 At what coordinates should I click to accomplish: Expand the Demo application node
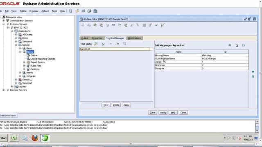pos(16,38)
